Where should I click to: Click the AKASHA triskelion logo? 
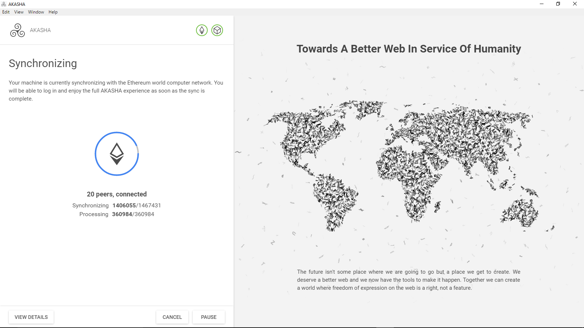[x=18, y=30]
